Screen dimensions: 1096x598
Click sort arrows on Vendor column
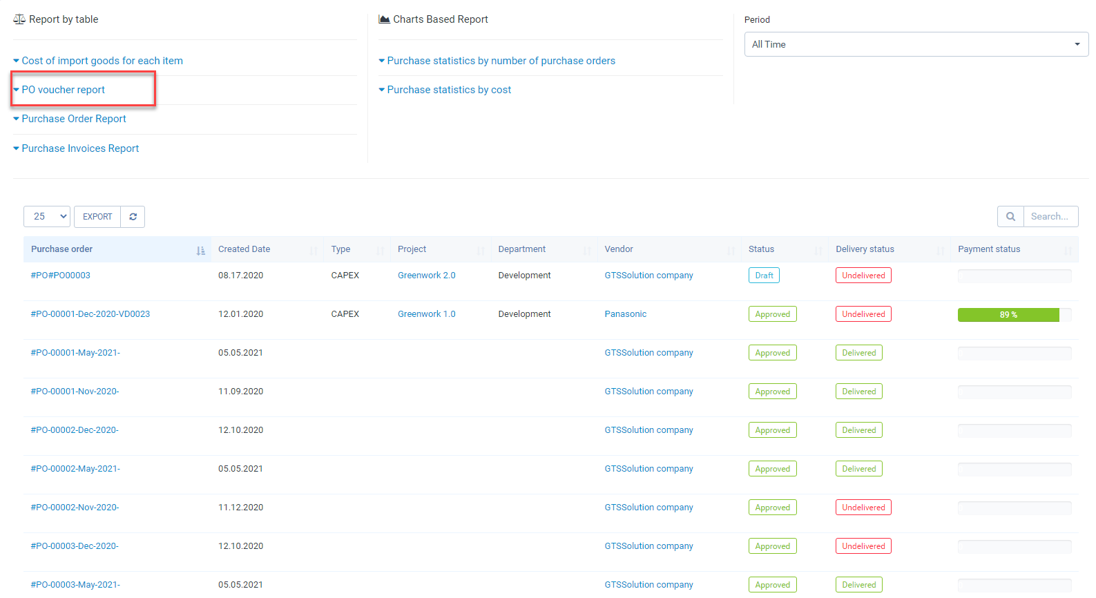click(x=731, y=250)
